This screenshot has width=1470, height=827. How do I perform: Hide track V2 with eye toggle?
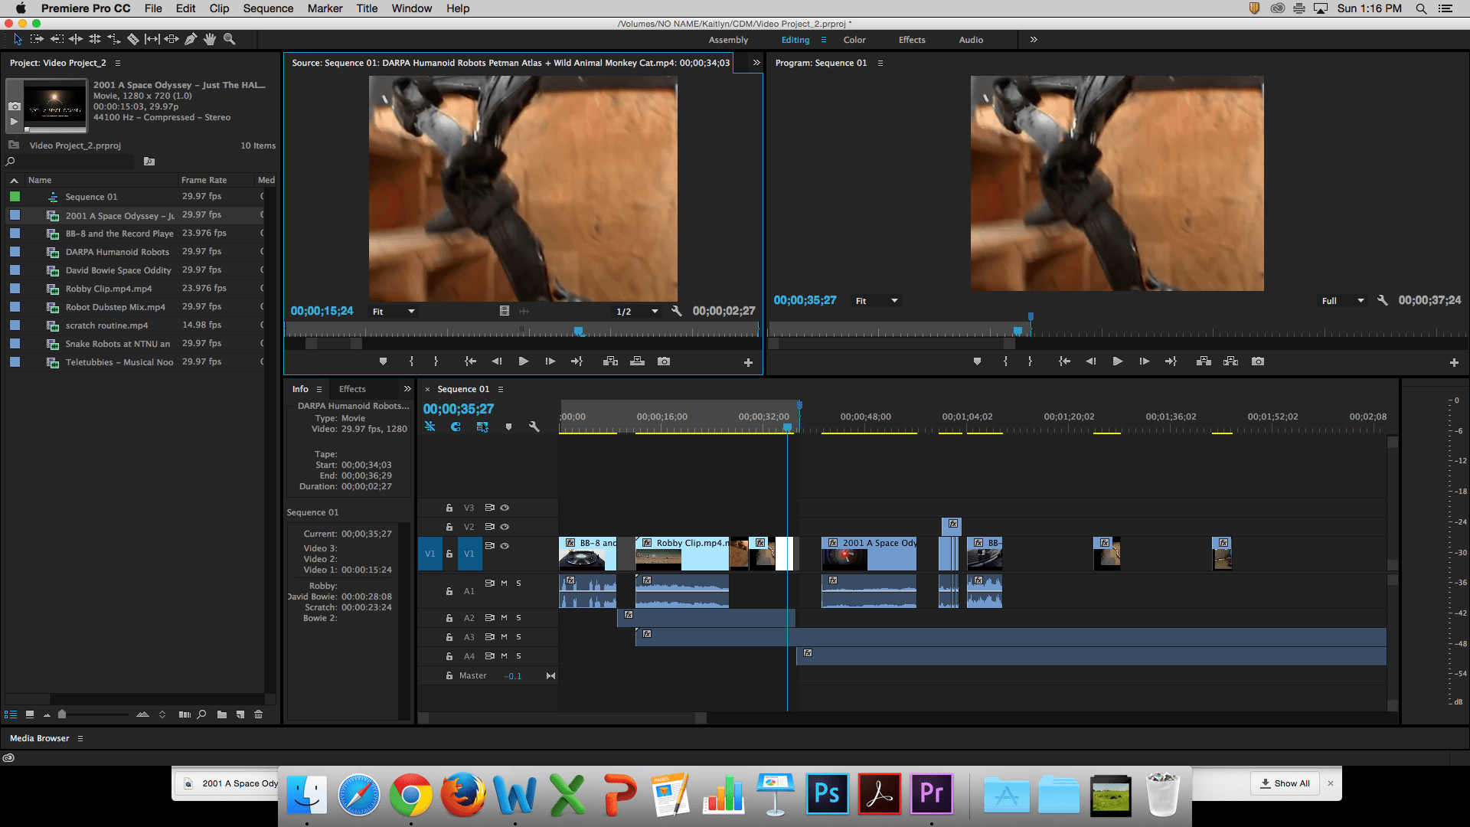pos(505,527)
